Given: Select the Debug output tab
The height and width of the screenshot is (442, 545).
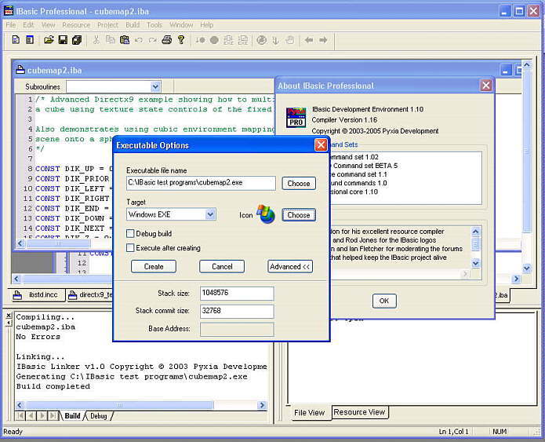Looking at the screenshot, I should point(98,416).
